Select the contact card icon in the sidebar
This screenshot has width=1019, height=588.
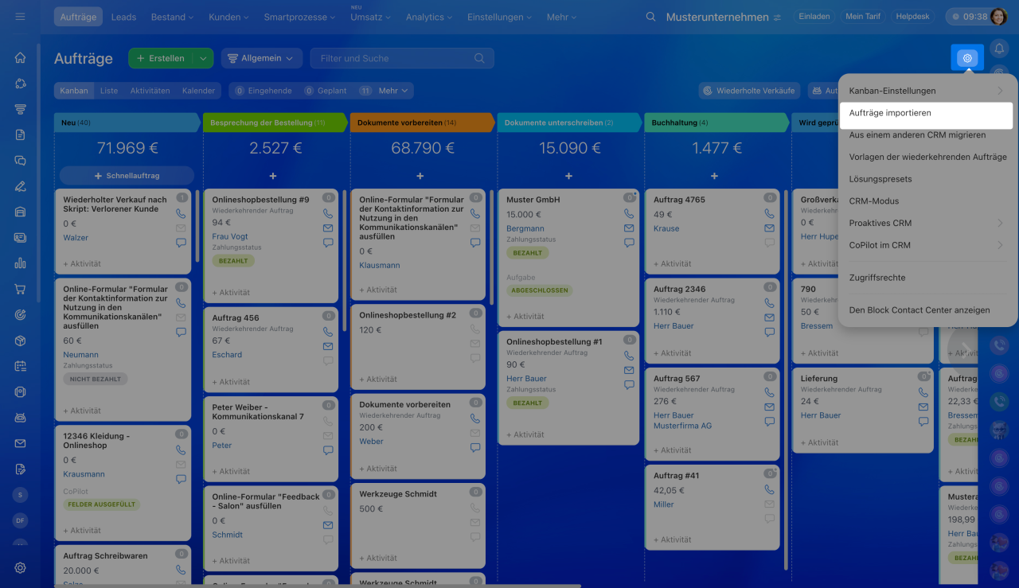click(20, 237)
